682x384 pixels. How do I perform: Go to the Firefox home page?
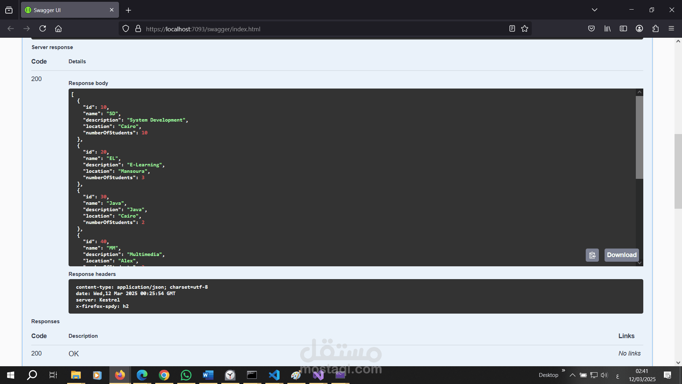pyautogui.click(x=58, y=29)
